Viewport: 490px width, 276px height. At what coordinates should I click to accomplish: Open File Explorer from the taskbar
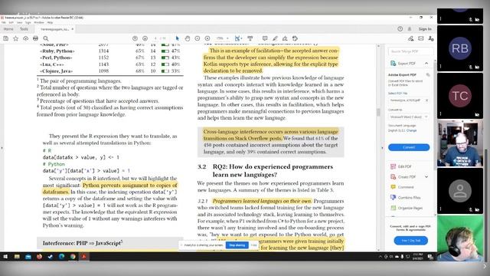[17, 257]
